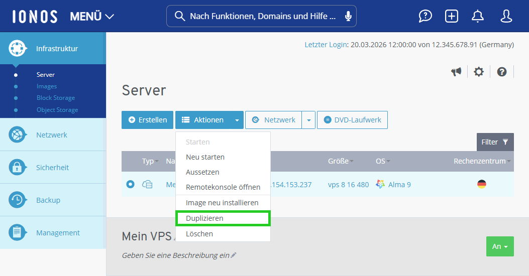
Task: Click the Netzwerk toolbar button
Action: tap(274, 120)
